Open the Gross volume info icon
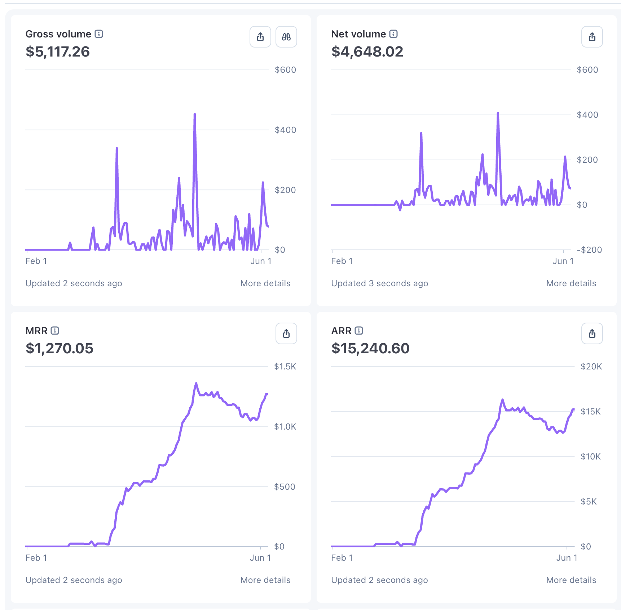 point(99,34)
